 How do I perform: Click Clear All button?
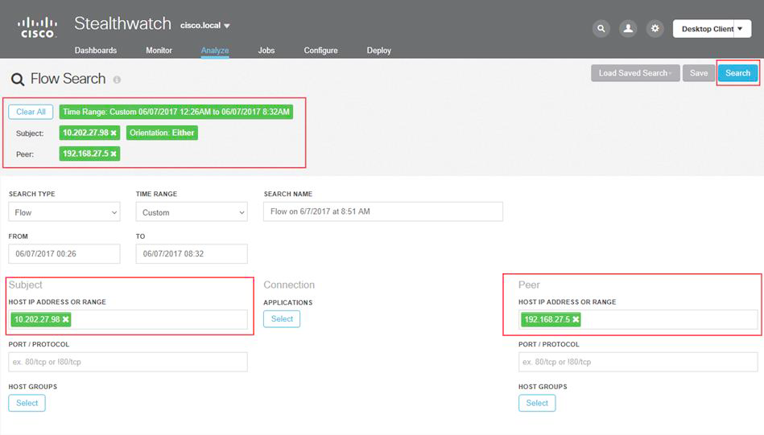(31, 112)
